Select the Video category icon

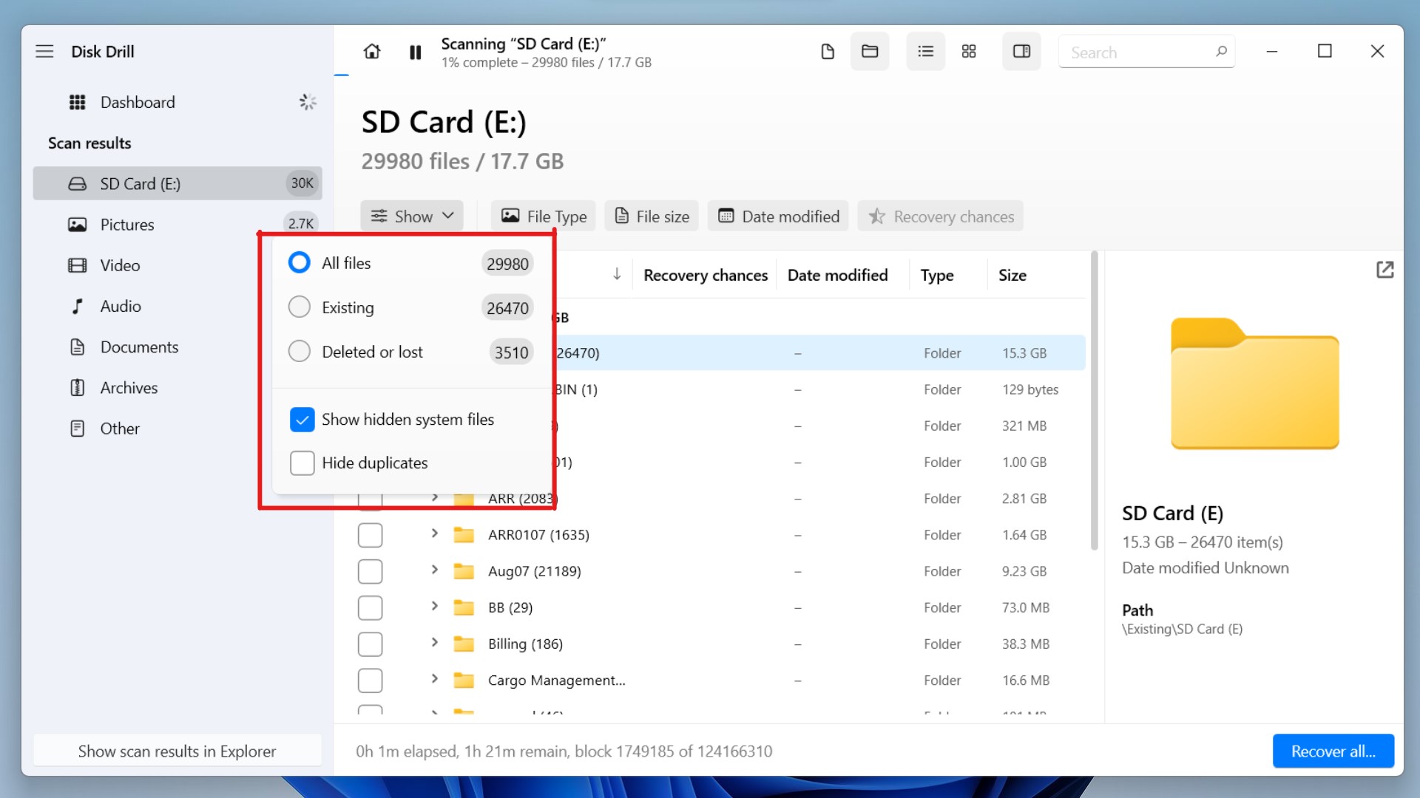[x=78, y=264]
